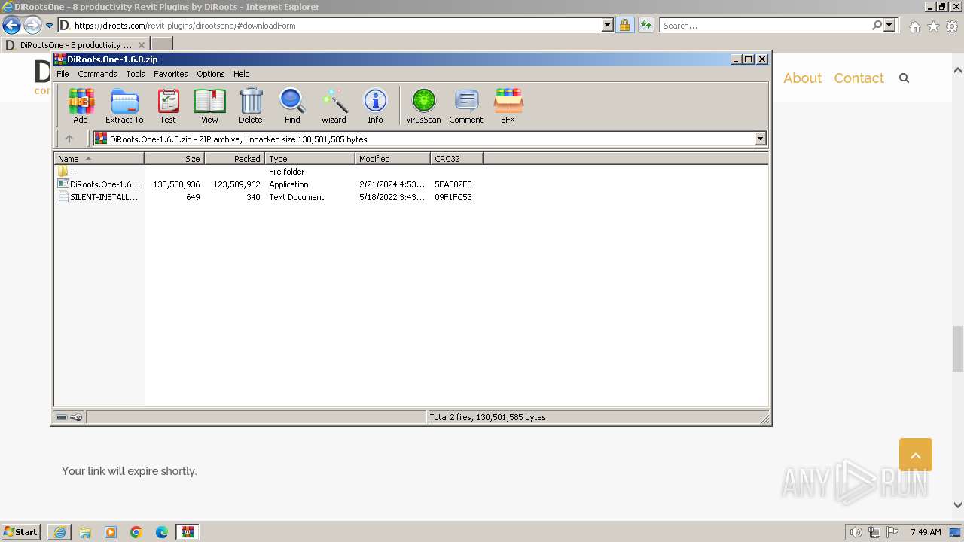Open the Commands menu

point(97,74)
